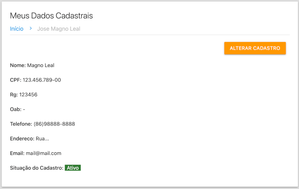299x189 pixels.
Task: Click the Oab field dash value
Action: point(24,109)
